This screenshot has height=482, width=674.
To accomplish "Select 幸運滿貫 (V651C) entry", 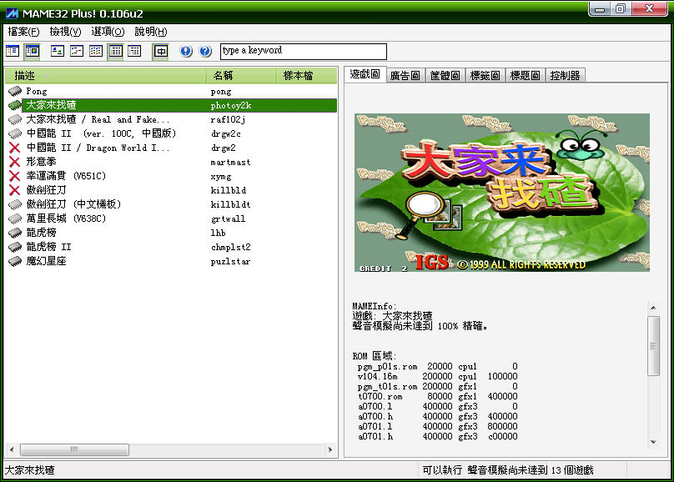I will (66, 176).
